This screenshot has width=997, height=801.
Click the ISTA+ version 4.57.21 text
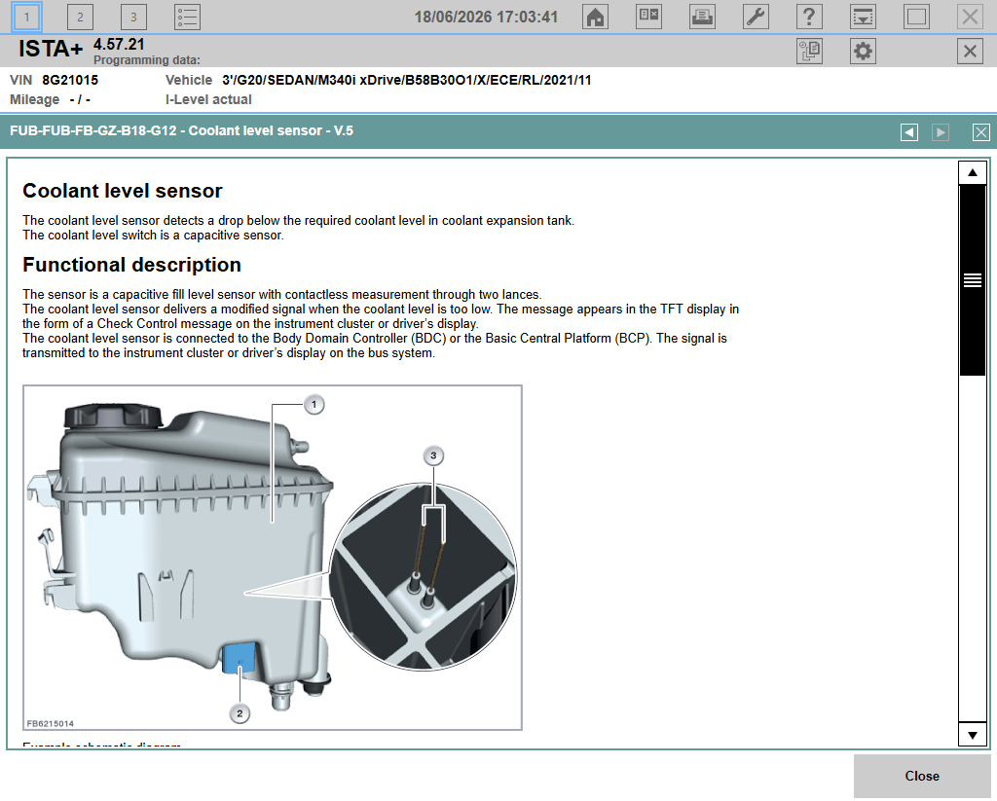119,45
